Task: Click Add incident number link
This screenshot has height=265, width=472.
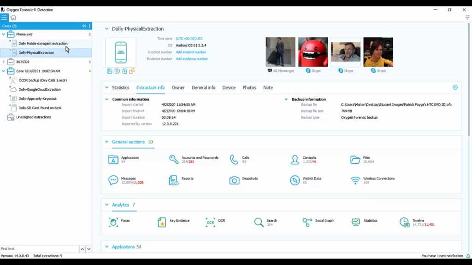Action: coord(190,52)
